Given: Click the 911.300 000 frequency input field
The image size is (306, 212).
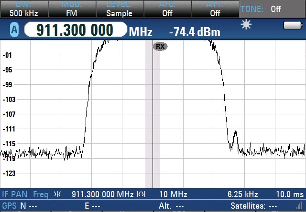Looking at the screenshot, I should click(x=76, y=30).
